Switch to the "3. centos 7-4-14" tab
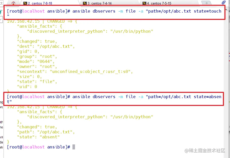230x158 pixels. (97, 3)
